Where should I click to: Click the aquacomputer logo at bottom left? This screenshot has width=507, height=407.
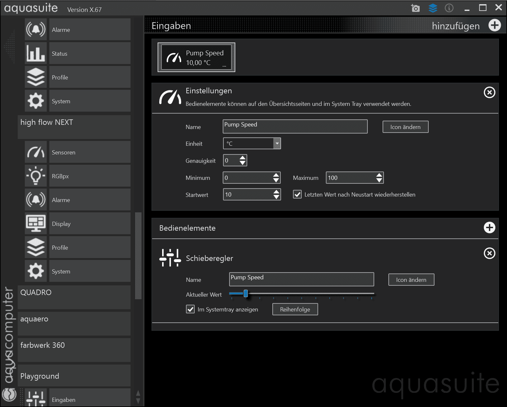(9, 394)
